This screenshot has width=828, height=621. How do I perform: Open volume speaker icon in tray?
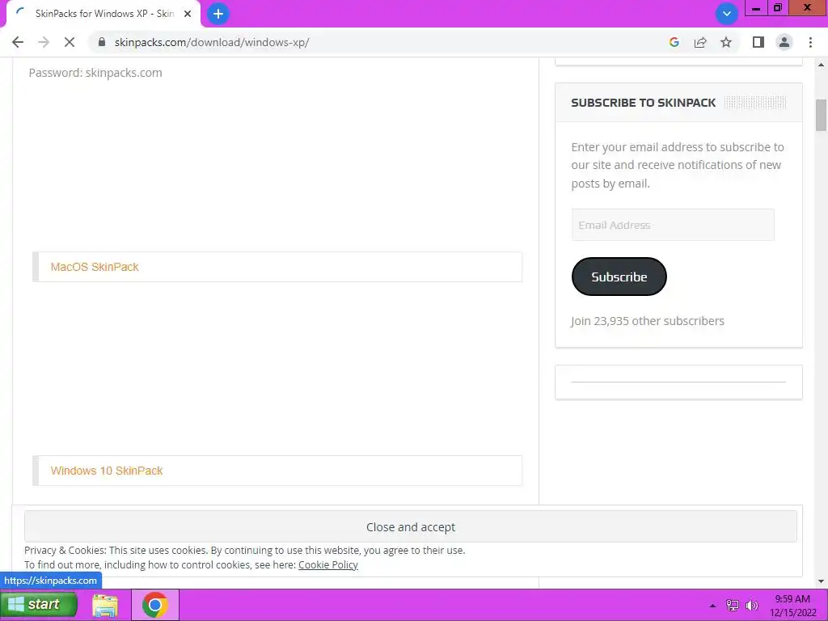[751, 606]
